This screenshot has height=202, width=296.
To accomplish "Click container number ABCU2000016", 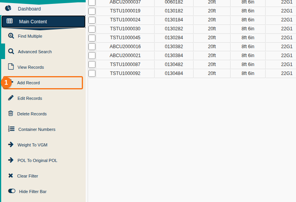I will pos(125,47).
